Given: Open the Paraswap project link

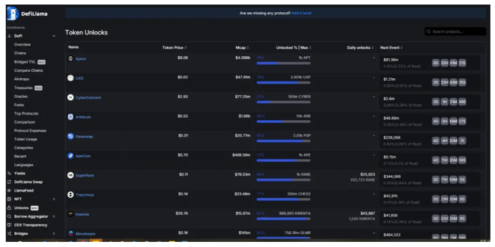Looking at the screenshot, I should [x=84, y=137].
